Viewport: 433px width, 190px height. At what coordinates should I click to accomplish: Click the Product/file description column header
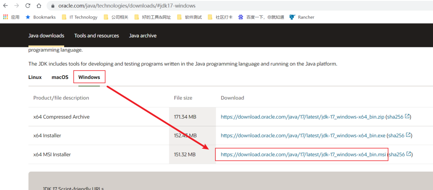(61, 98)
